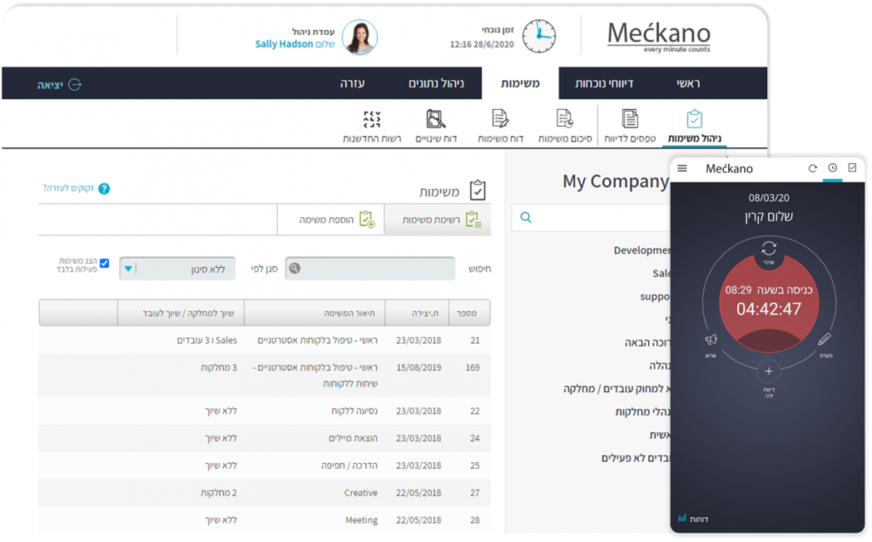Click the משימות clipboard heading icon
This screenshot has width=872, height=542.
[477, 191]
